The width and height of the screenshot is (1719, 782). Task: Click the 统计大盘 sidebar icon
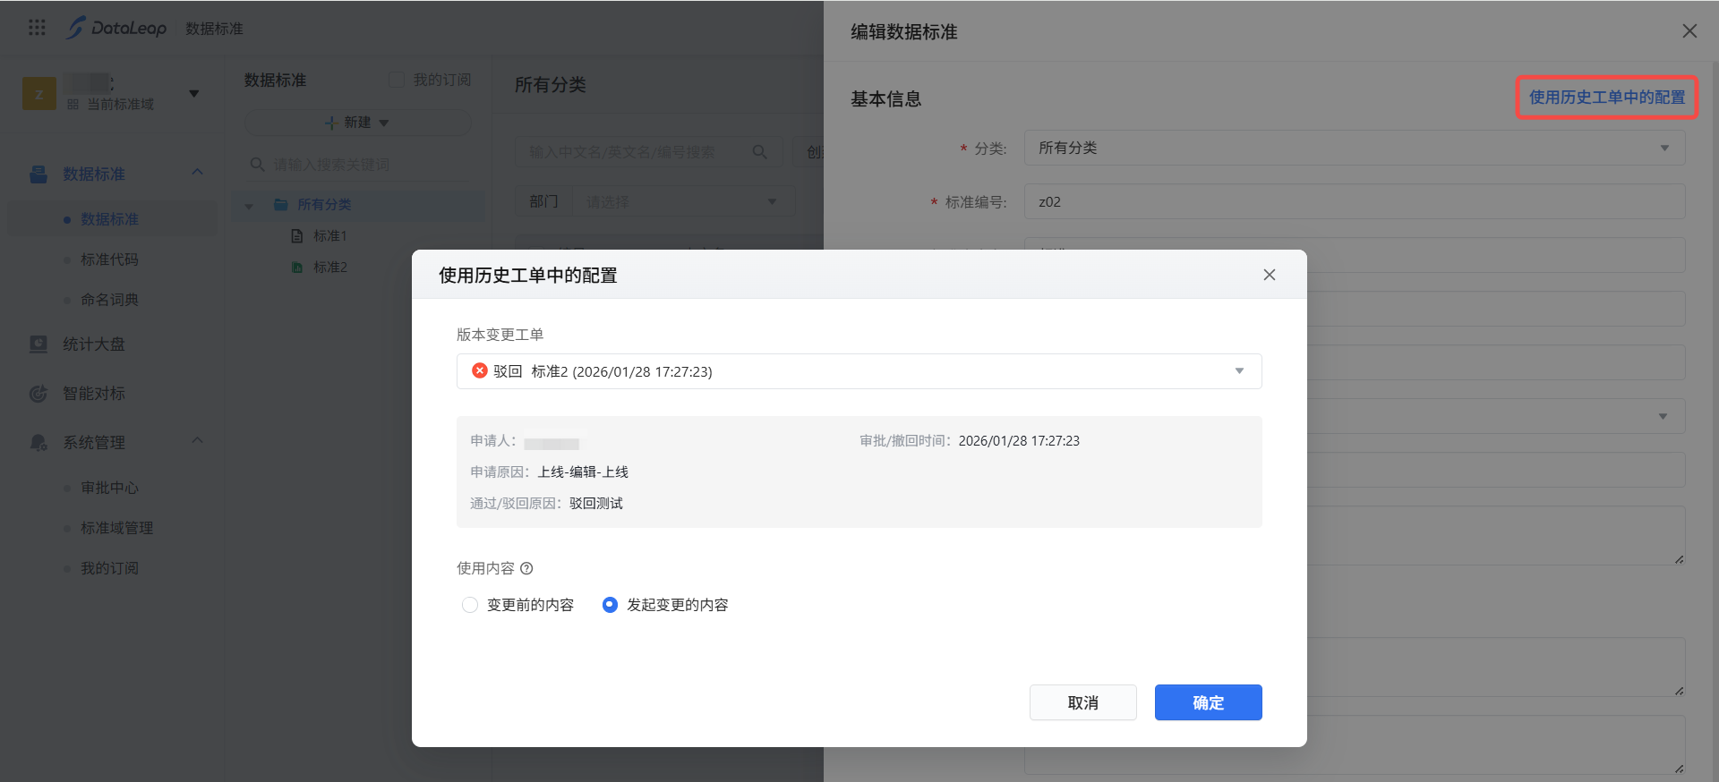pos(38,344)
